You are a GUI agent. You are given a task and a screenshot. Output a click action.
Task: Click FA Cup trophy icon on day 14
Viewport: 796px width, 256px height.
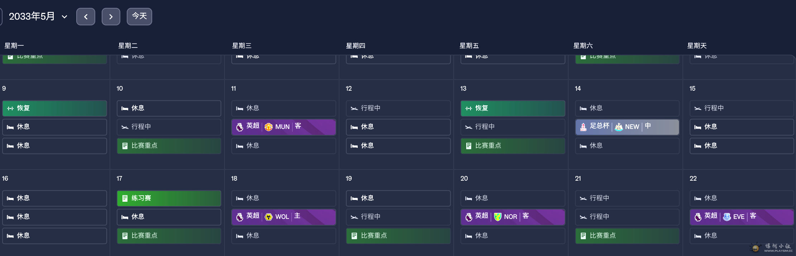pos(583,127)
